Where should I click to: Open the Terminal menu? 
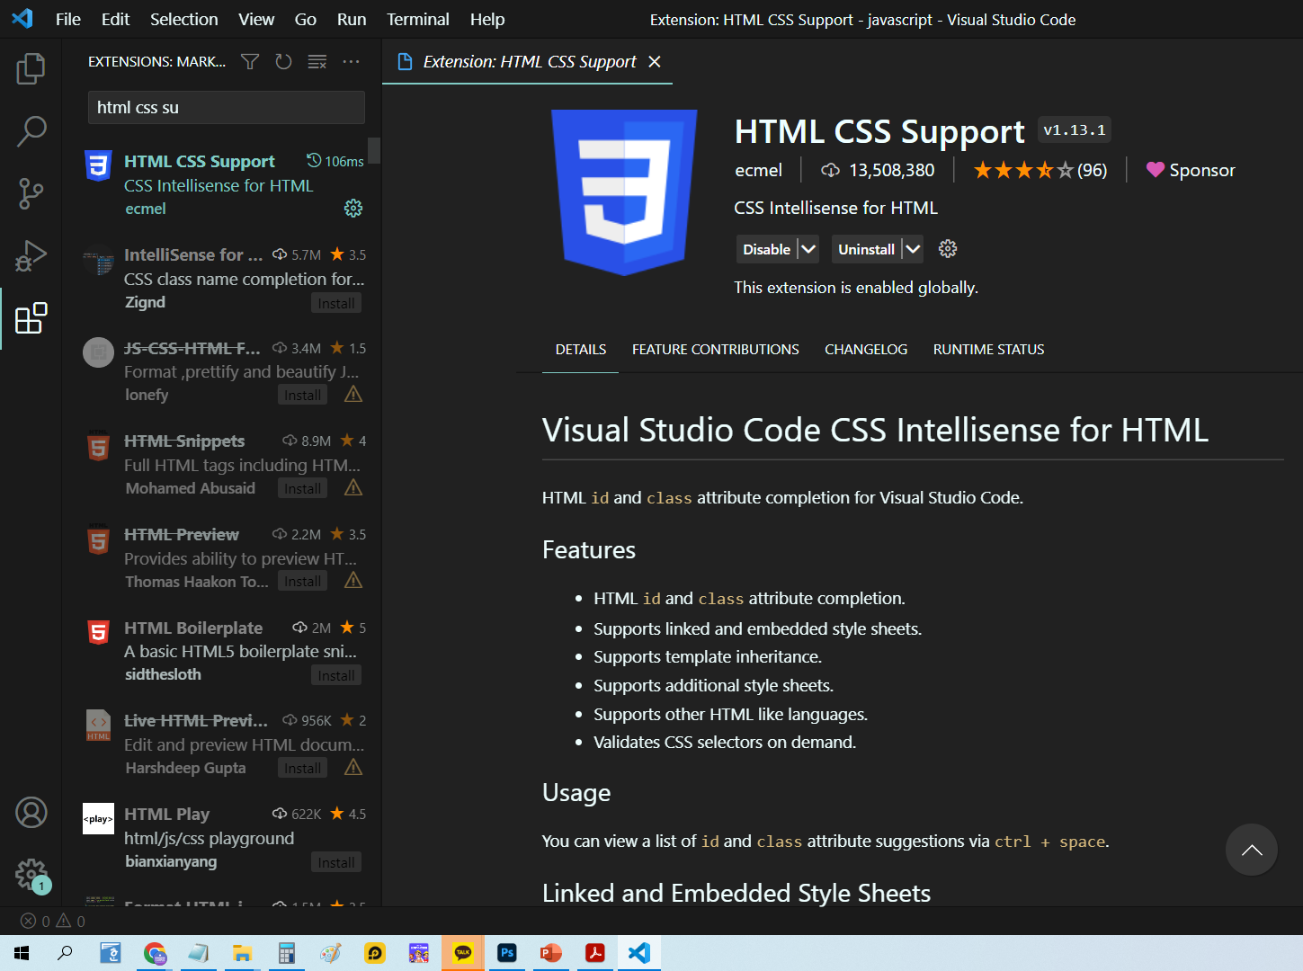(418, 19)
